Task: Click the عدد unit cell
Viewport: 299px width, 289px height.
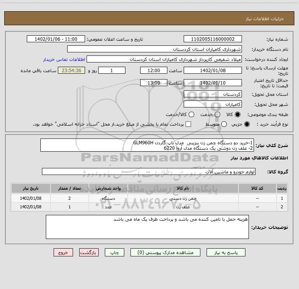Action: pyautogui.click(x=108, y=207)
